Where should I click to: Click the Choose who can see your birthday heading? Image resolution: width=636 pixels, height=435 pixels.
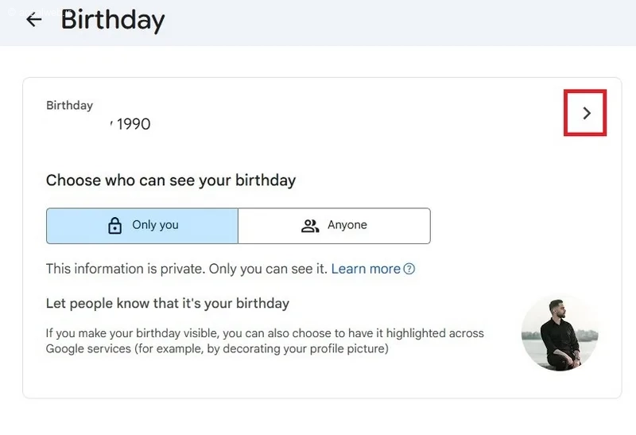(x=171, y=181)
